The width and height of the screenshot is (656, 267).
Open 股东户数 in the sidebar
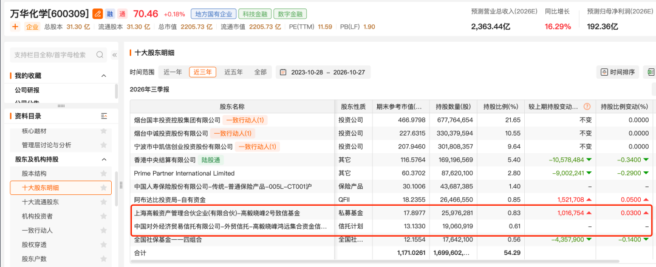point(34,259)
